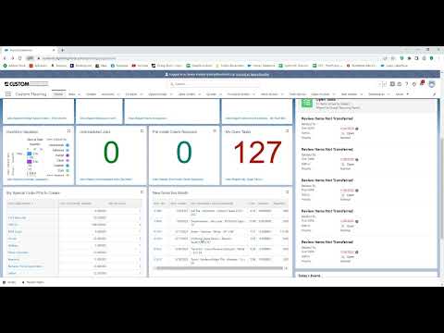Open the favorites list dropdown arrow

tap(385, 84)
